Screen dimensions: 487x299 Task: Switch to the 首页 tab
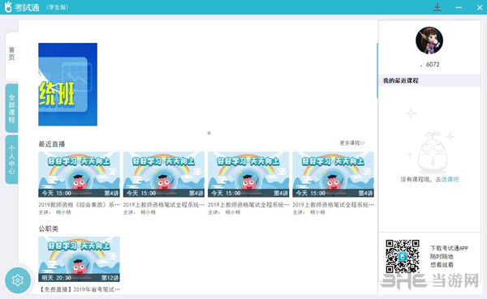(x=12, y=57)
